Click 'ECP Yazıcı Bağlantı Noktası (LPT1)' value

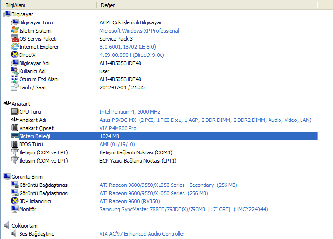coord(138,161)
